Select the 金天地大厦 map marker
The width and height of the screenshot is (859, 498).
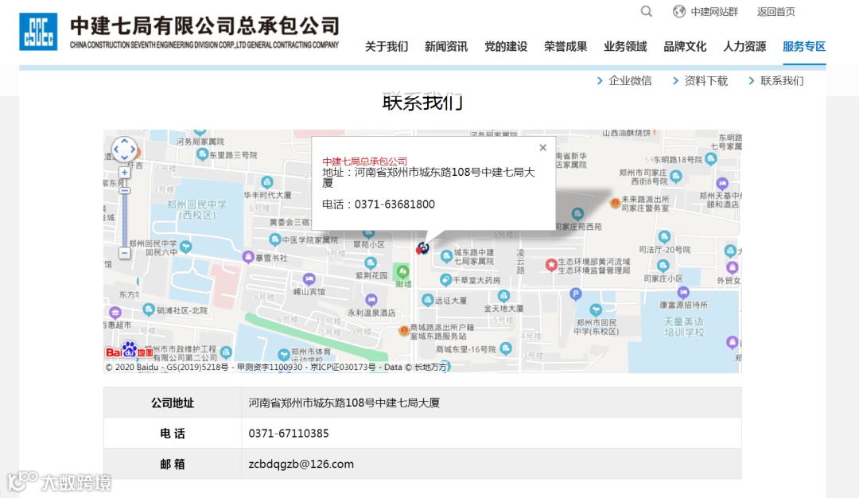point(503,297)
